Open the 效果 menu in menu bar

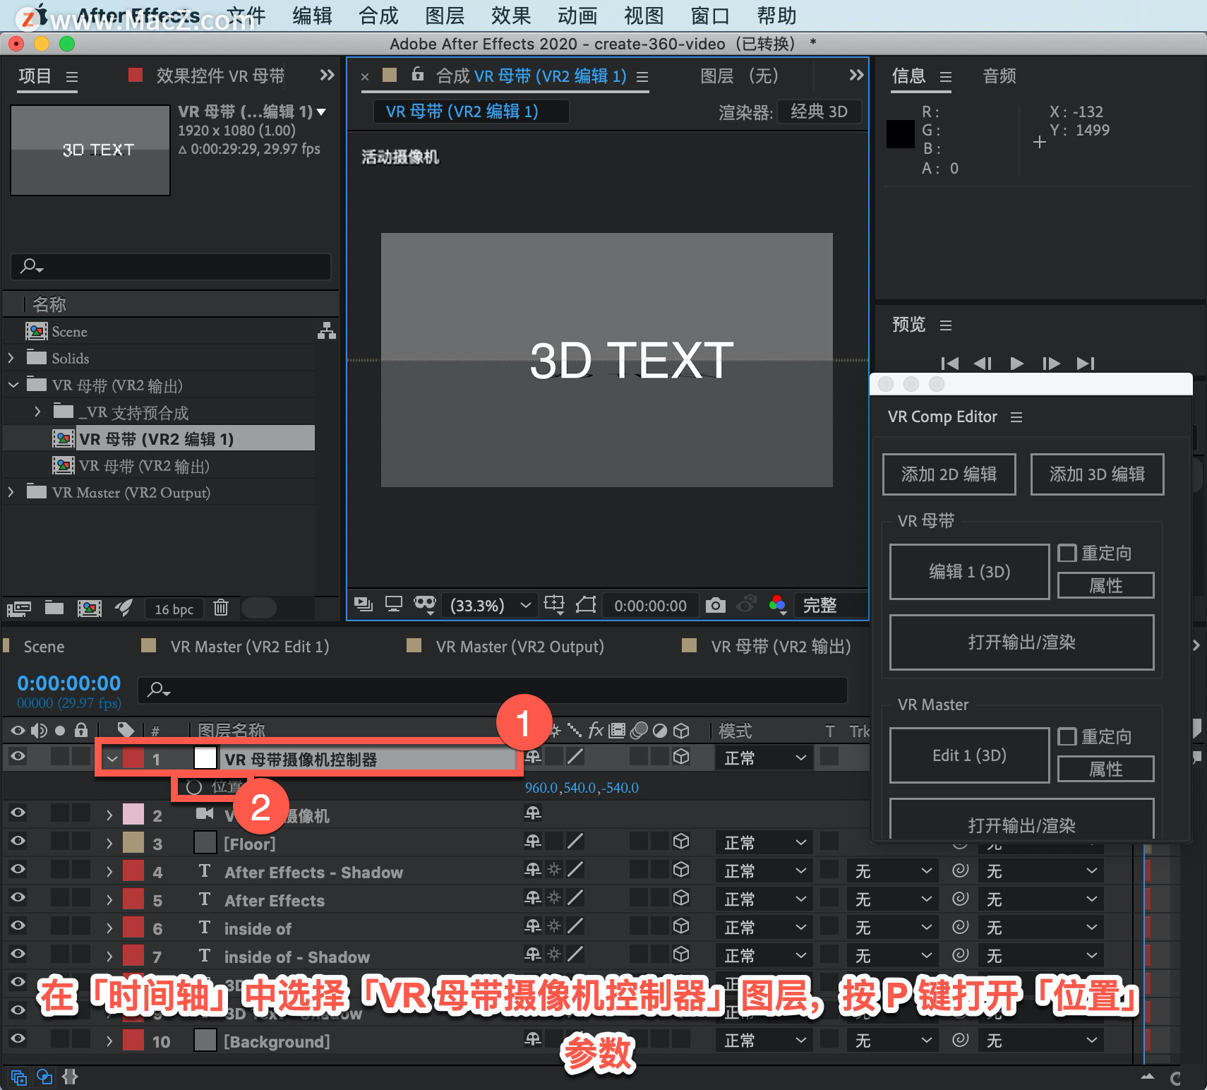[511, 16]
